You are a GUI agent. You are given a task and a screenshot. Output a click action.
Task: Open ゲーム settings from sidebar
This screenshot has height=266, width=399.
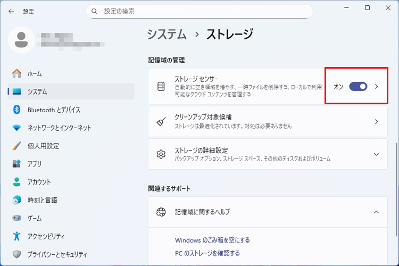coord(34,218)
